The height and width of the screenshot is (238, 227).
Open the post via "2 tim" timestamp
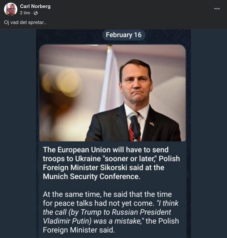coord(25,13)
